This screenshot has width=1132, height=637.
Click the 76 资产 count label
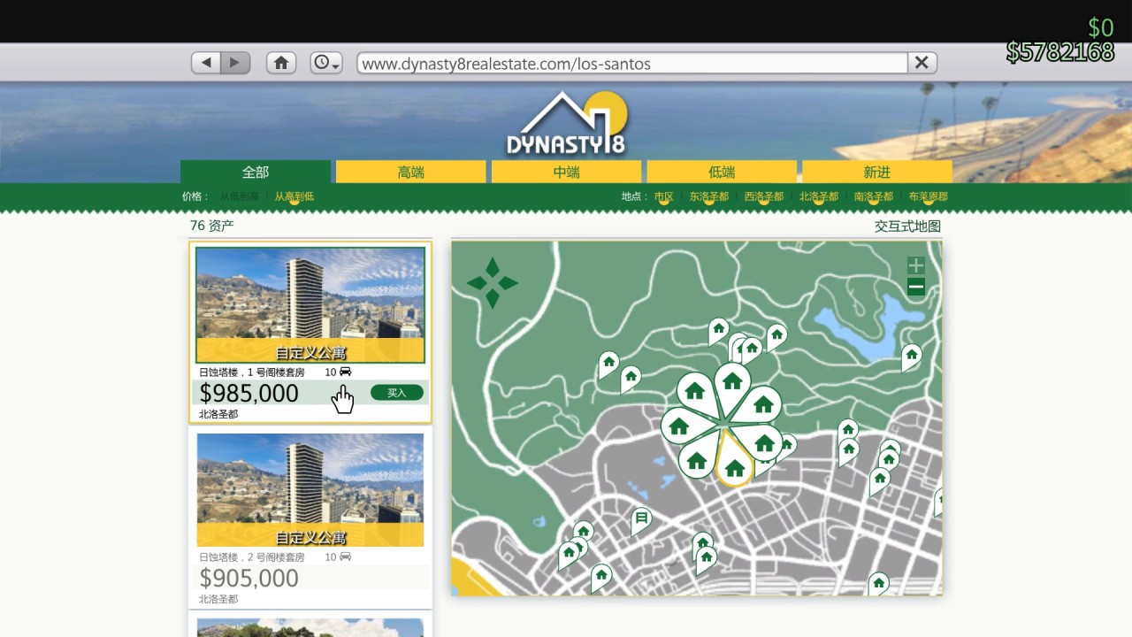(x=212, y=226)
